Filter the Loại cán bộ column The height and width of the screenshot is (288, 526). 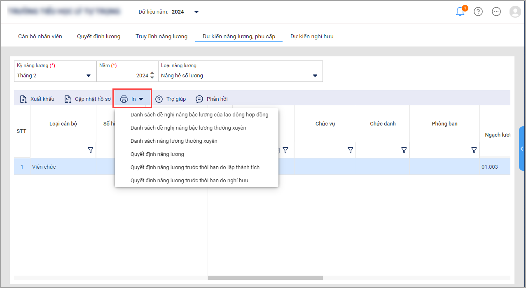click(91, 150)
